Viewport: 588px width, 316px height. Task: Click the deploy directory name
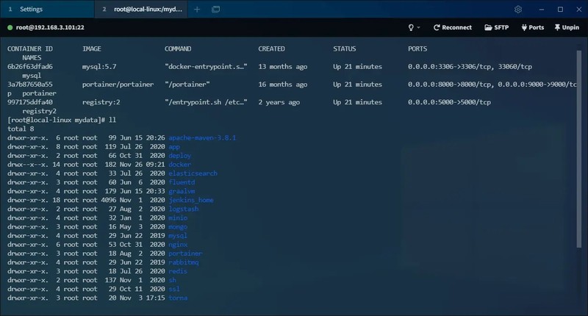pyautogui.click(x=179, y=156)
